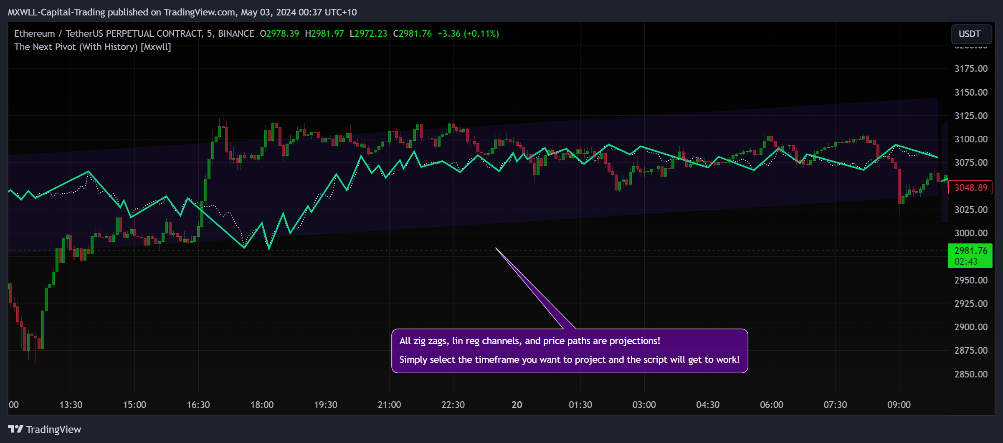
Task: Click the 2900.00 price axis label
Action: coord(971,327)
